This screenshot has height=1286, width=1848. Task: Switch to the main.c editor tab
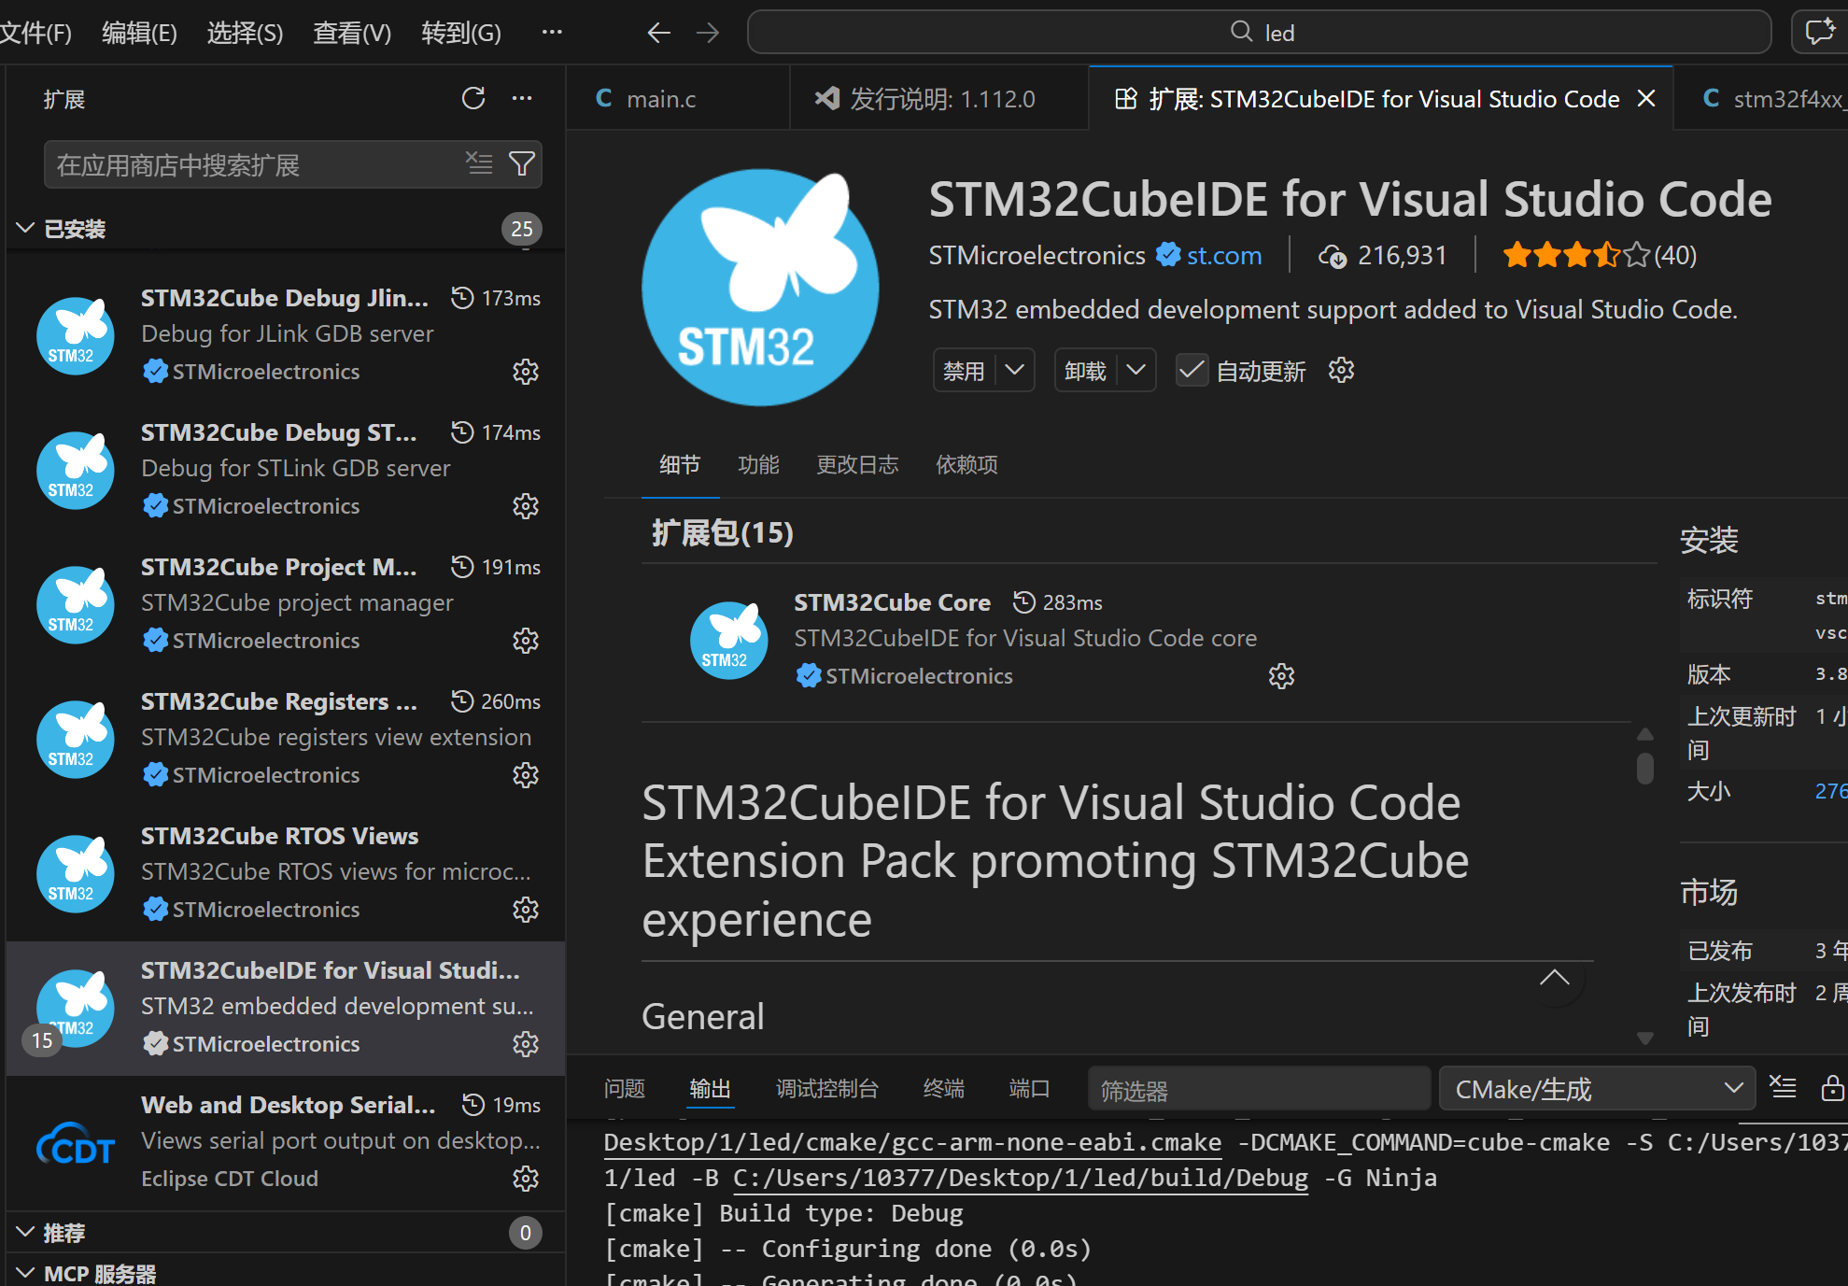pos(661,99)
